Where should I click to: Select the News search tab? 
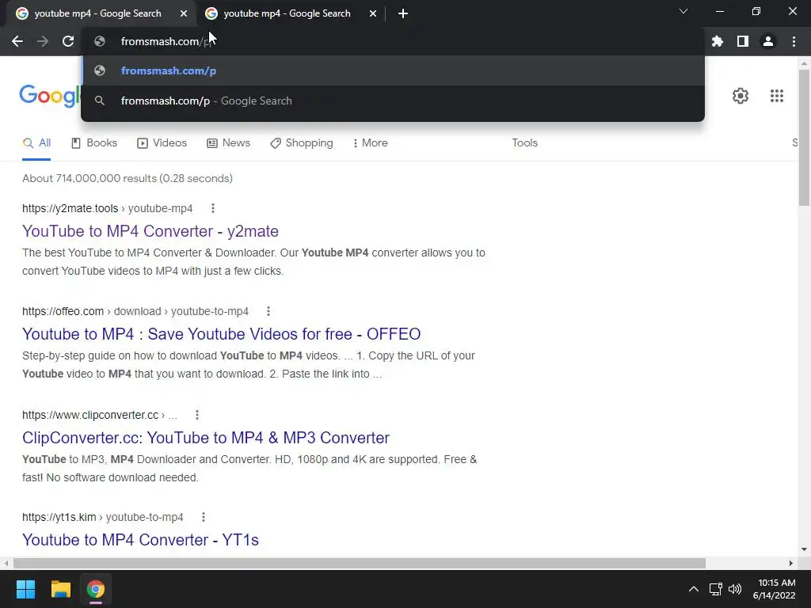[x=228, y=143]
